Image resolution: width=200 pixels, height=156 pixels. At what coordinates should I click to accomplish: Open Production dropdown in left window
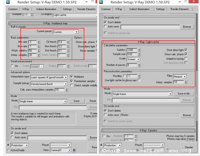tap(19, 145)
